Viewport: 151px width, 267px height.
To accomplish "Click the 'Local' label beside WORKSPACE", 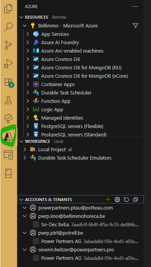I will 58,141.
